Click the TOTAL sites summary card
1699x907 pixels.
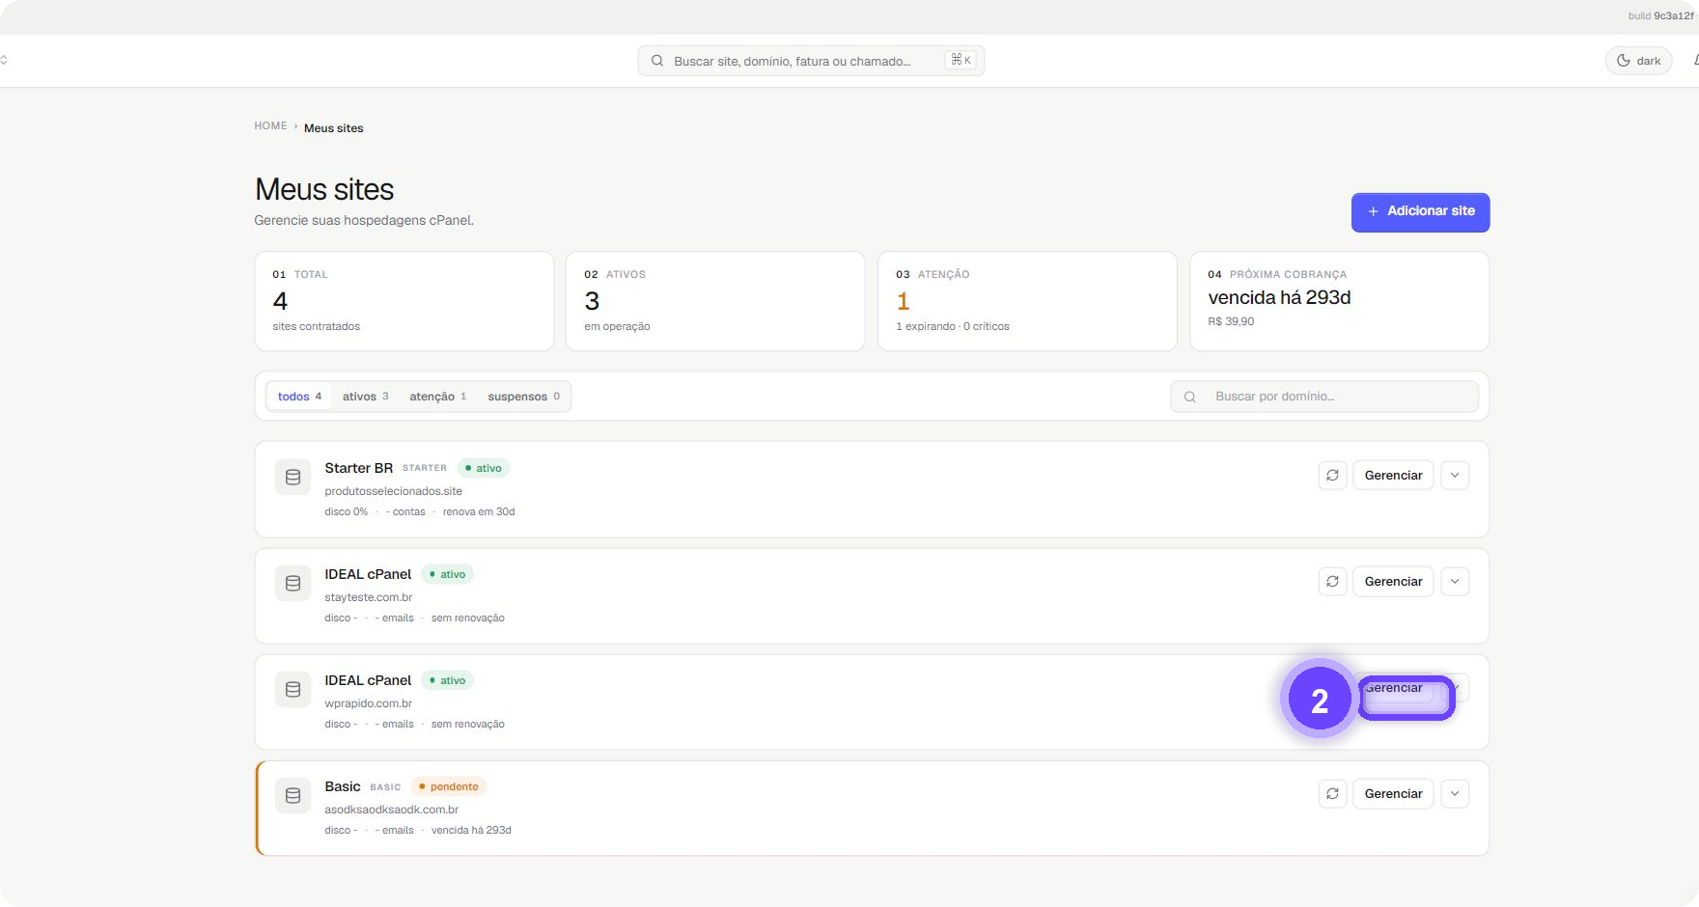pos(404,301)
